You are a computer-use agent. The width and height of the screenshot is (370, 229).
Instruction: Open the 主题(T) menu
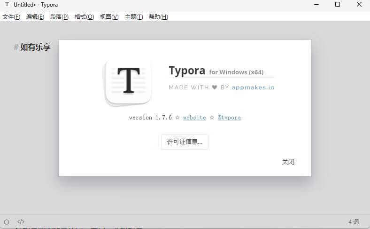134,17
